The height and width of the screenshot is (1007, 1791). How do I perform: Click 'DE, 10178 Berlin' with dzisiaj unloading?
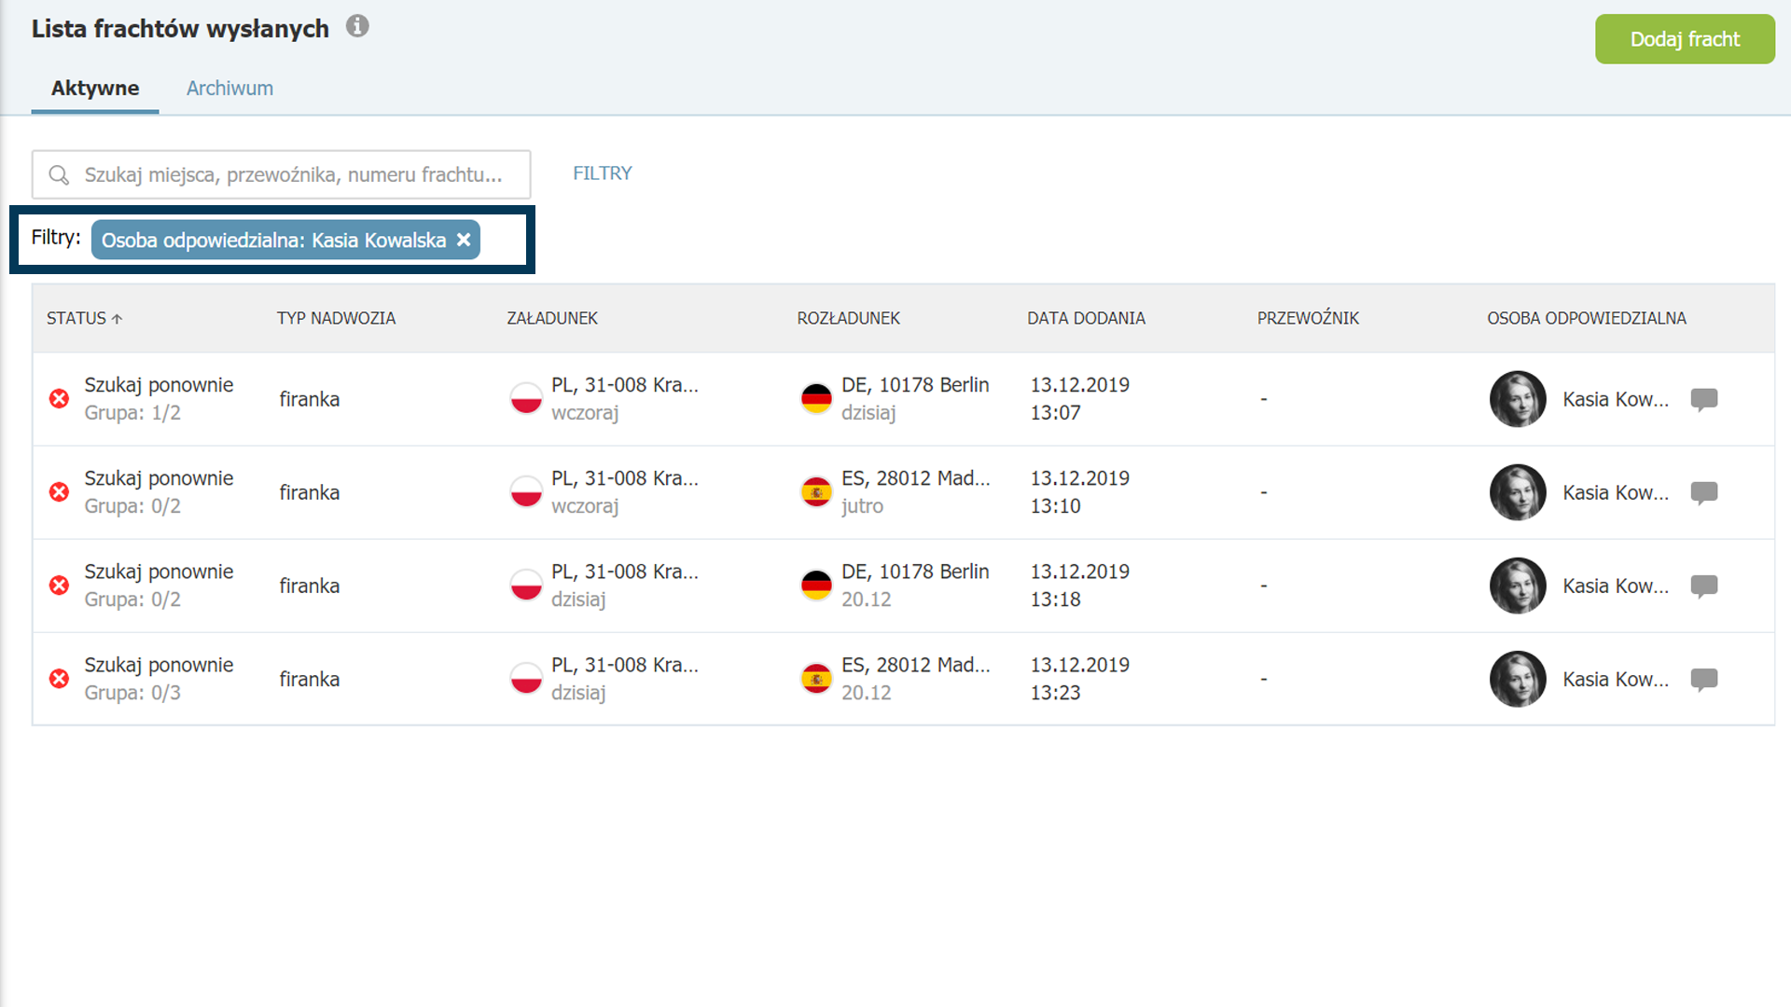point(915,385)
